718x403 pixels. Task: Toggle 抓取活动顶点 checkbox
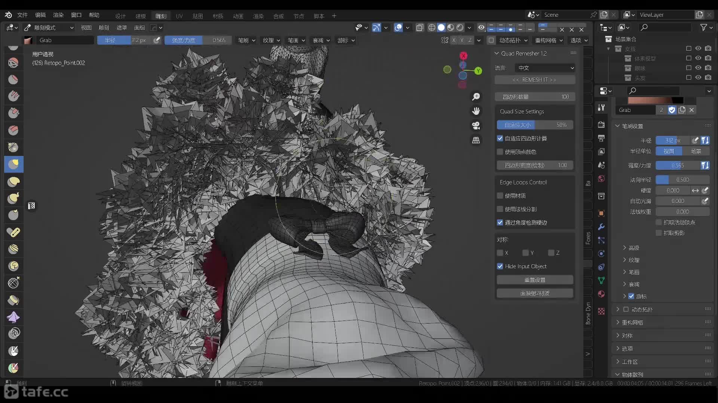[659, 222]
